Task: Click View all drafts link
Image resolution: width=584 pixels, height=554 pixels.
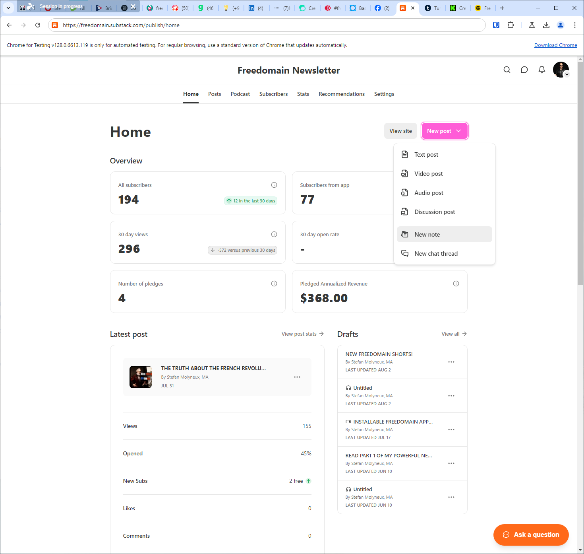Action: (x=454, y=334)
